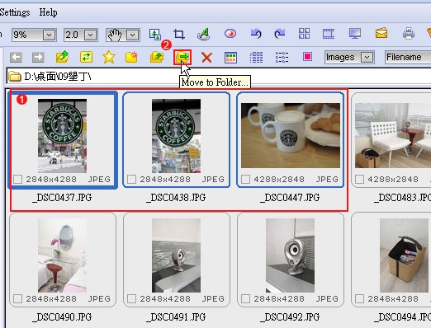The width and height of the screenshot is (431, 328).
Task: Select the hand pan tool
Action: [115, 35]
